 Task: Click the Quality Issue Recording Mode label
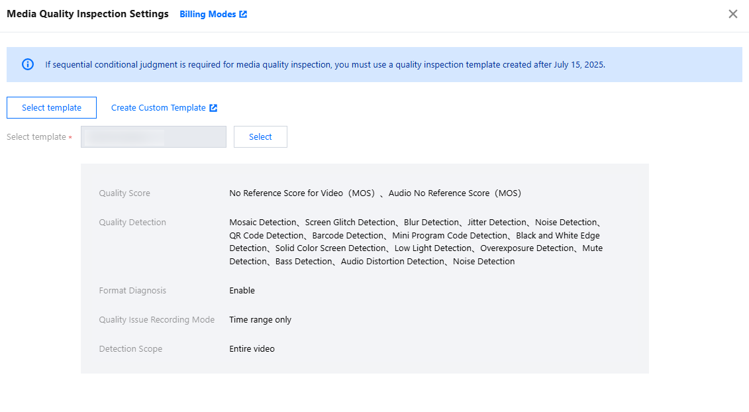coord(157,320)
